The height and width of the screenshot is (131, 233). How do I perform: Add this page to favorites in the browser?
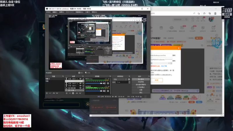click(x=199, y=13)
